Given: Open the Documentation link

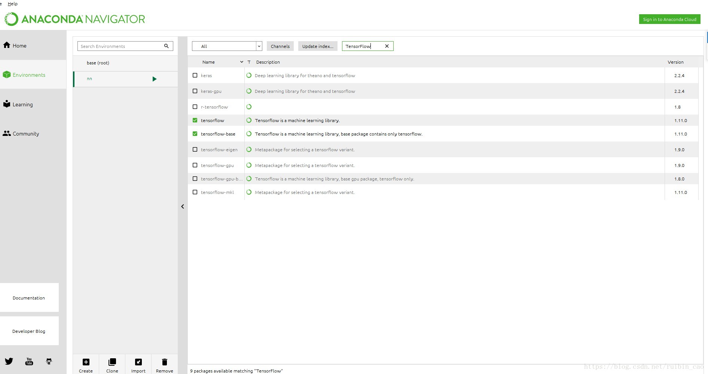Looking at the screenshot, I should [x=29, y=298].
